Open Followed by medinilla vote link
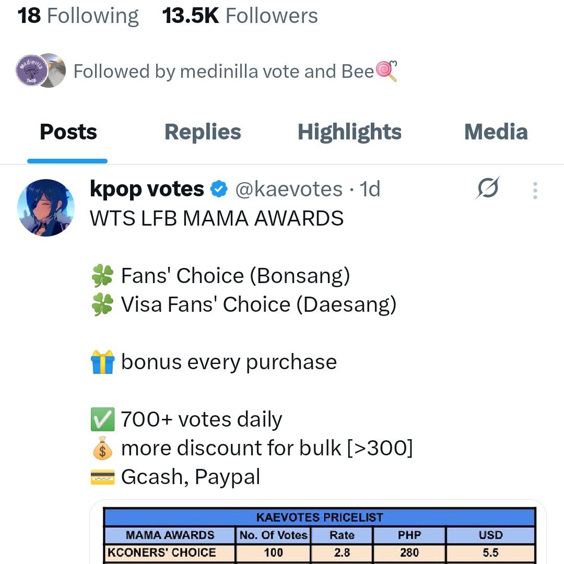 [x=225, y=72]
